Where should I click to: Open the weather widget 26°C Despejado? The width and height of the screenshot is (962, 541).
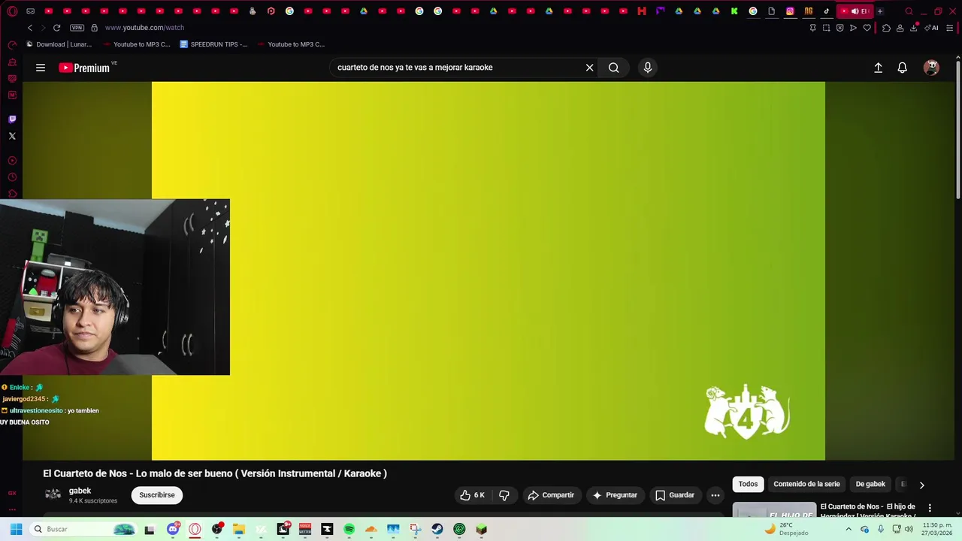pyautogui.click(x=786, y=529)
